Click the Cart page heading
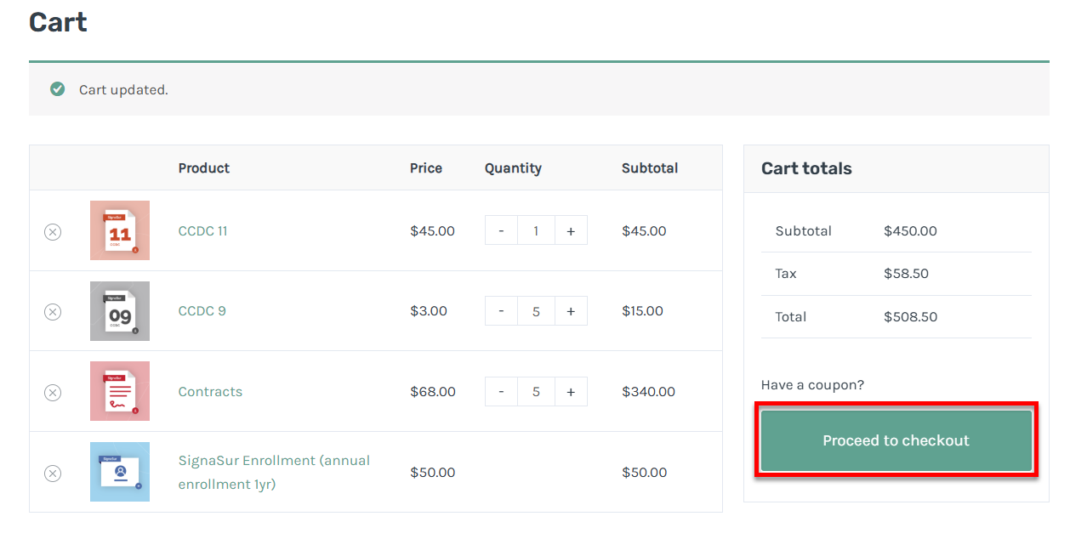1070x539 pixels. tap(58, 21)
